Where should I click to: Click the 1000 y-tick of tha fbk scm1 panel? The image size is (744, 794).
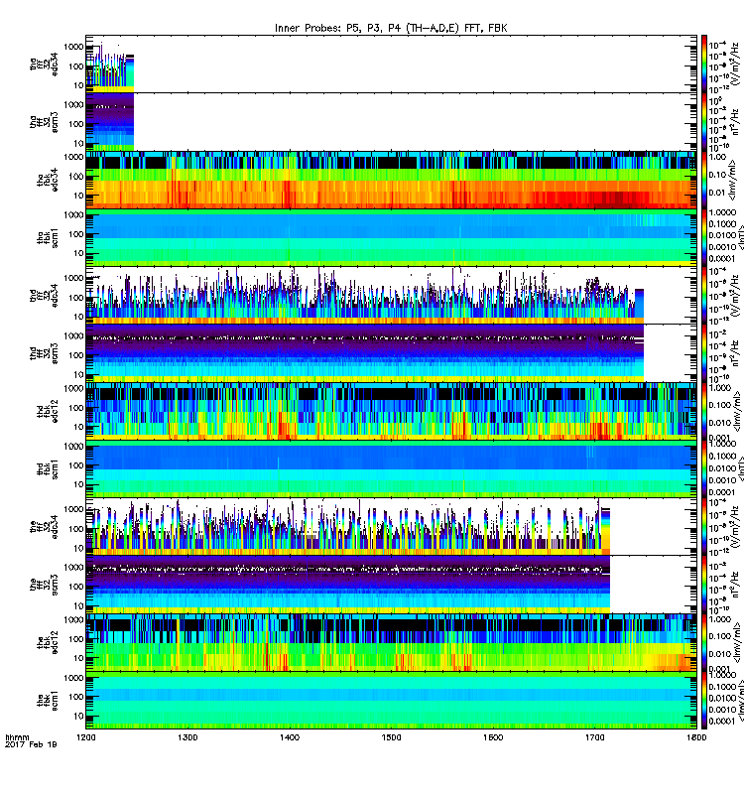(x=73, y=214)
